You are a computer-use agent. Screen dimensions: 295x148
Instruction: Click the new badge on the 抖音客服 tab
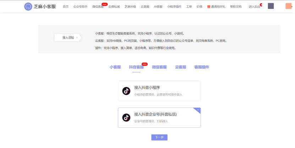tap(144, 64)
